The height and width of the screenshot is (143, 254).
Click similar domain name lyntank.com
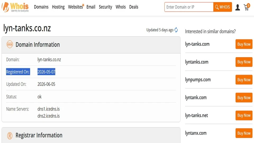pyautogui.click(x=196, y=98)
